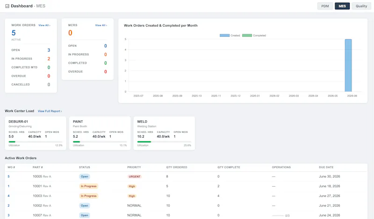The image size is (374, 219).
Task: Click In Progress badge for part 10003
Action: 88,196
